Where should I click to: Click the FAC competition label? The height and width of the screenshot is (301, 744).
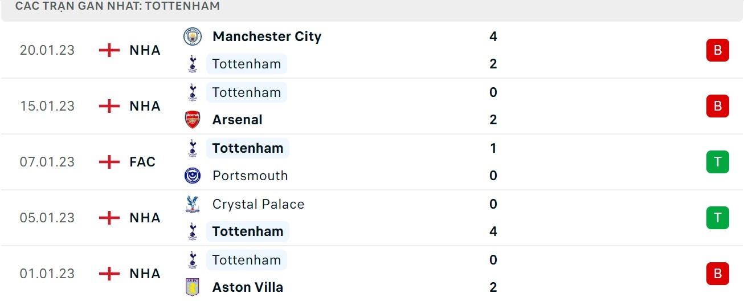[142, 162]
